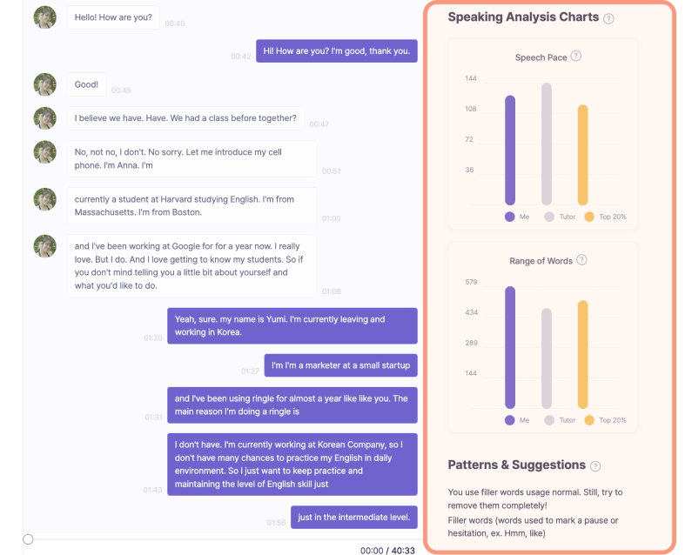Toggle 'Tutor' legend in Speech Pace chart
The image size is (692, 555).
[x=560, y=217]
